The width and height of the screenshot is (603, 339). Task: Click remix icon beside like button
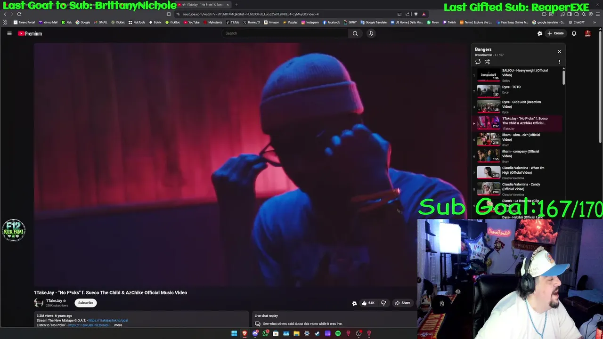tap(354, 303)
